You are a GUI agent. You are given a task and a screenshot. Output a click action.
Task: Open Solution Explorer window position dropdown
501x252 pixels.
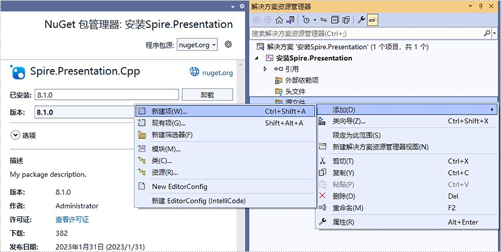click(470, 7)
